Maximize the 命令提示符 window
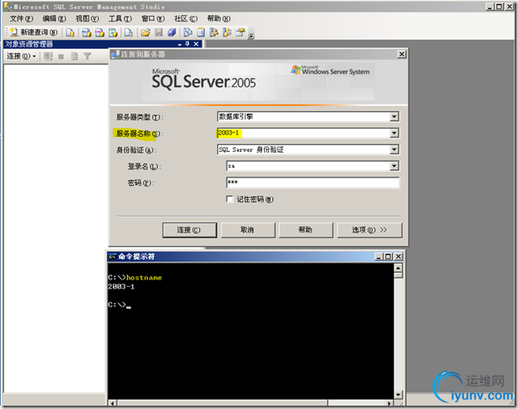 click(388, 256)
